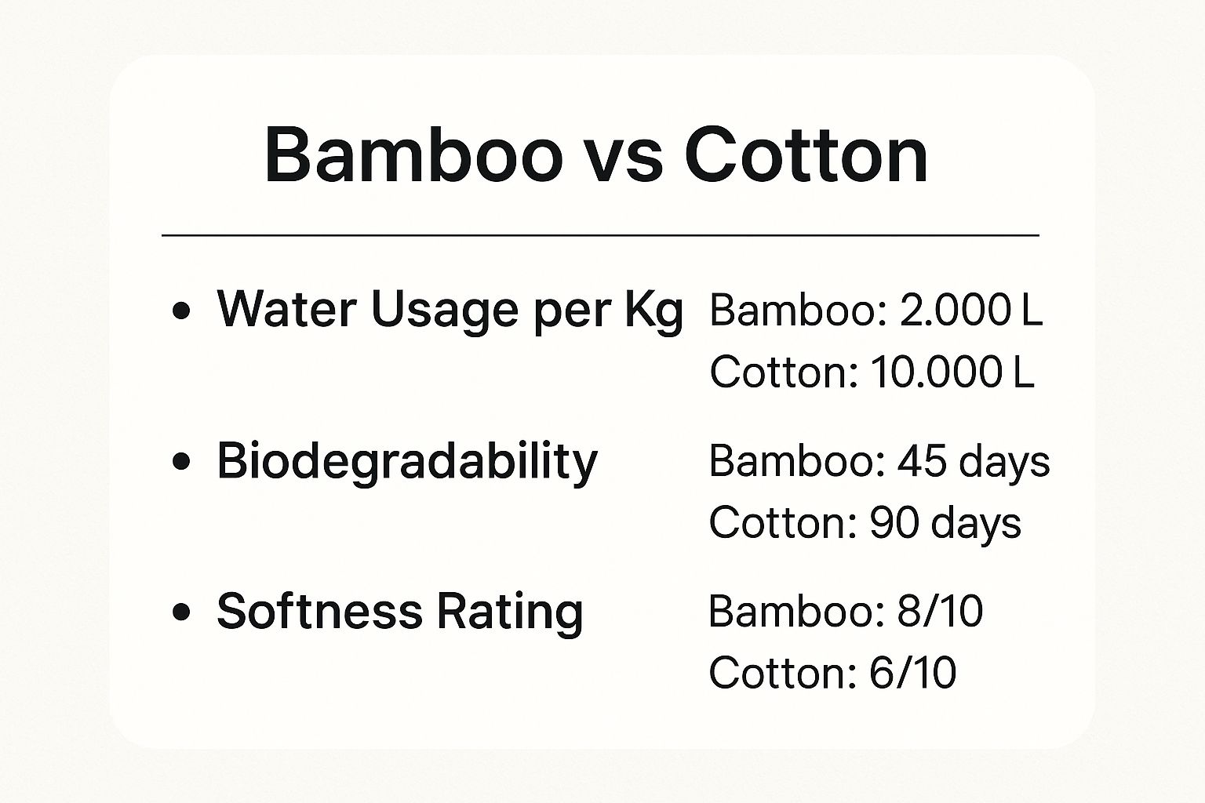The image size is (1205, 803).
Task: Select the Biodegradability heading
Action: 407,462
